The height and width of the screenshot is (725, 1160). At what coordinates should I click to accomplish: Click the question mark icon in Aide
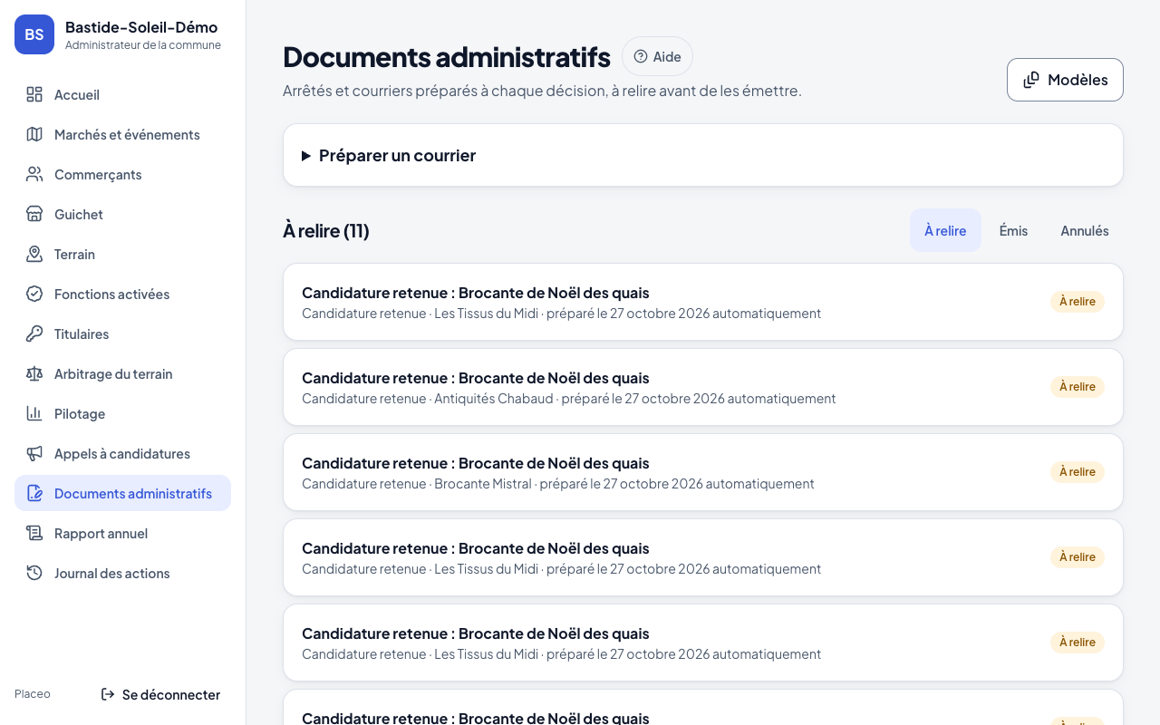(641, 56)
